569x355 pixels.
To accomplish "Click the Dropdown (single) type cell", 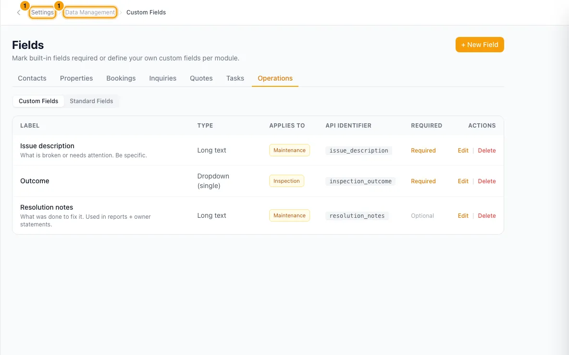I will coord(213,181).
